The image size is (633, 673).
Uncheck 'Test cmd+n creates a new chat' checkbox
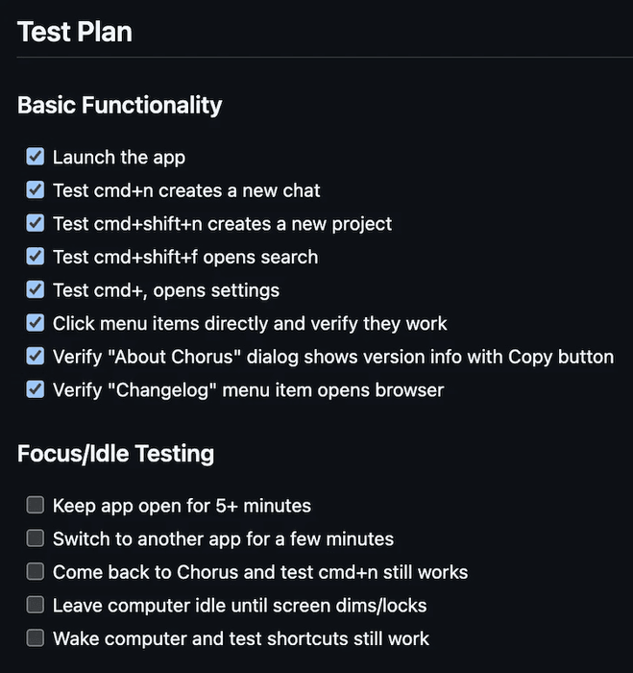(36, 189)
